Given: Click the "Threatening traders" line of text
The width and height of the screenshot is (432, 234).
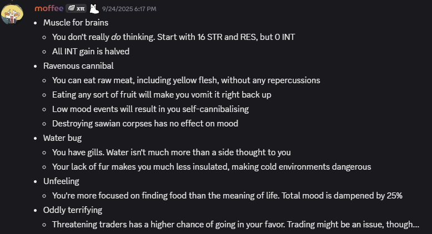Looking at the screenshot, I should (x=235, y=225).
